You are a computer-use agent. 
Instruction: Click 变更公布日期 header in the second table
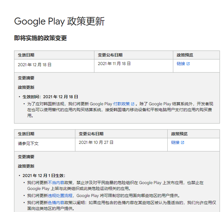pyautogui.click(x=91, y=134)
